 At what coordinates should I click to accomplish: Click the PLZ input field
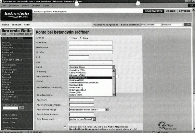(x=79, y=57)
